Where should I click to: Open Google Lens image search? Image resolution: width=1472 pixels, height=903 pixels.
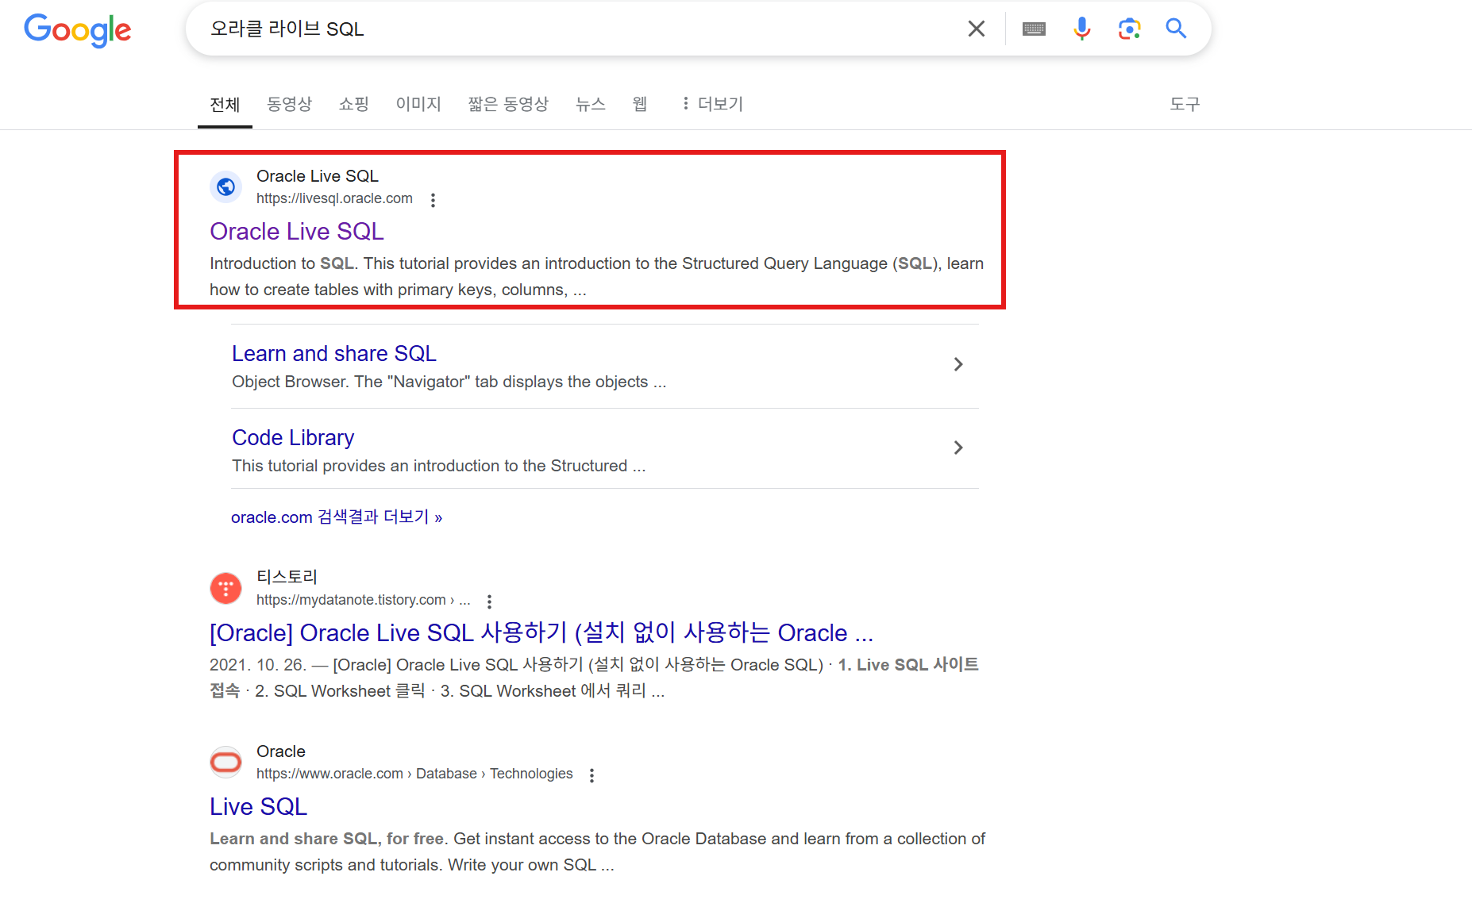[x=1129, y=29]
